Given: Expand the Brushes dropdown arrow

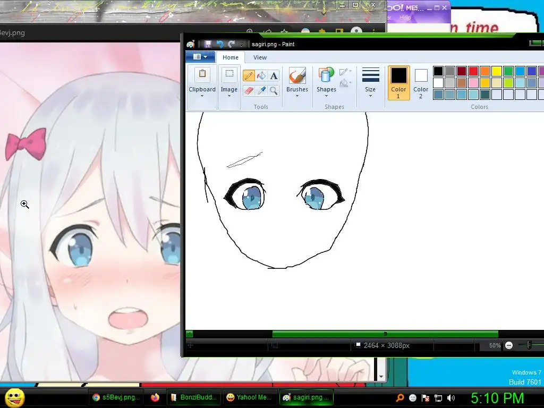Looking at the screenshot, I should (297, 96).
